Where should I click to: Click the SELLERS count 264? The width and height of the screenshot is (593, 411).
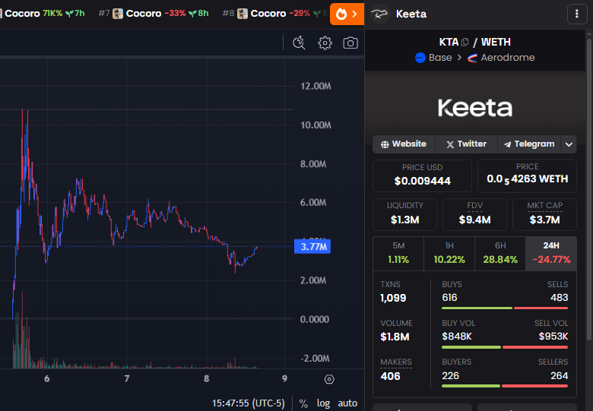559,376
